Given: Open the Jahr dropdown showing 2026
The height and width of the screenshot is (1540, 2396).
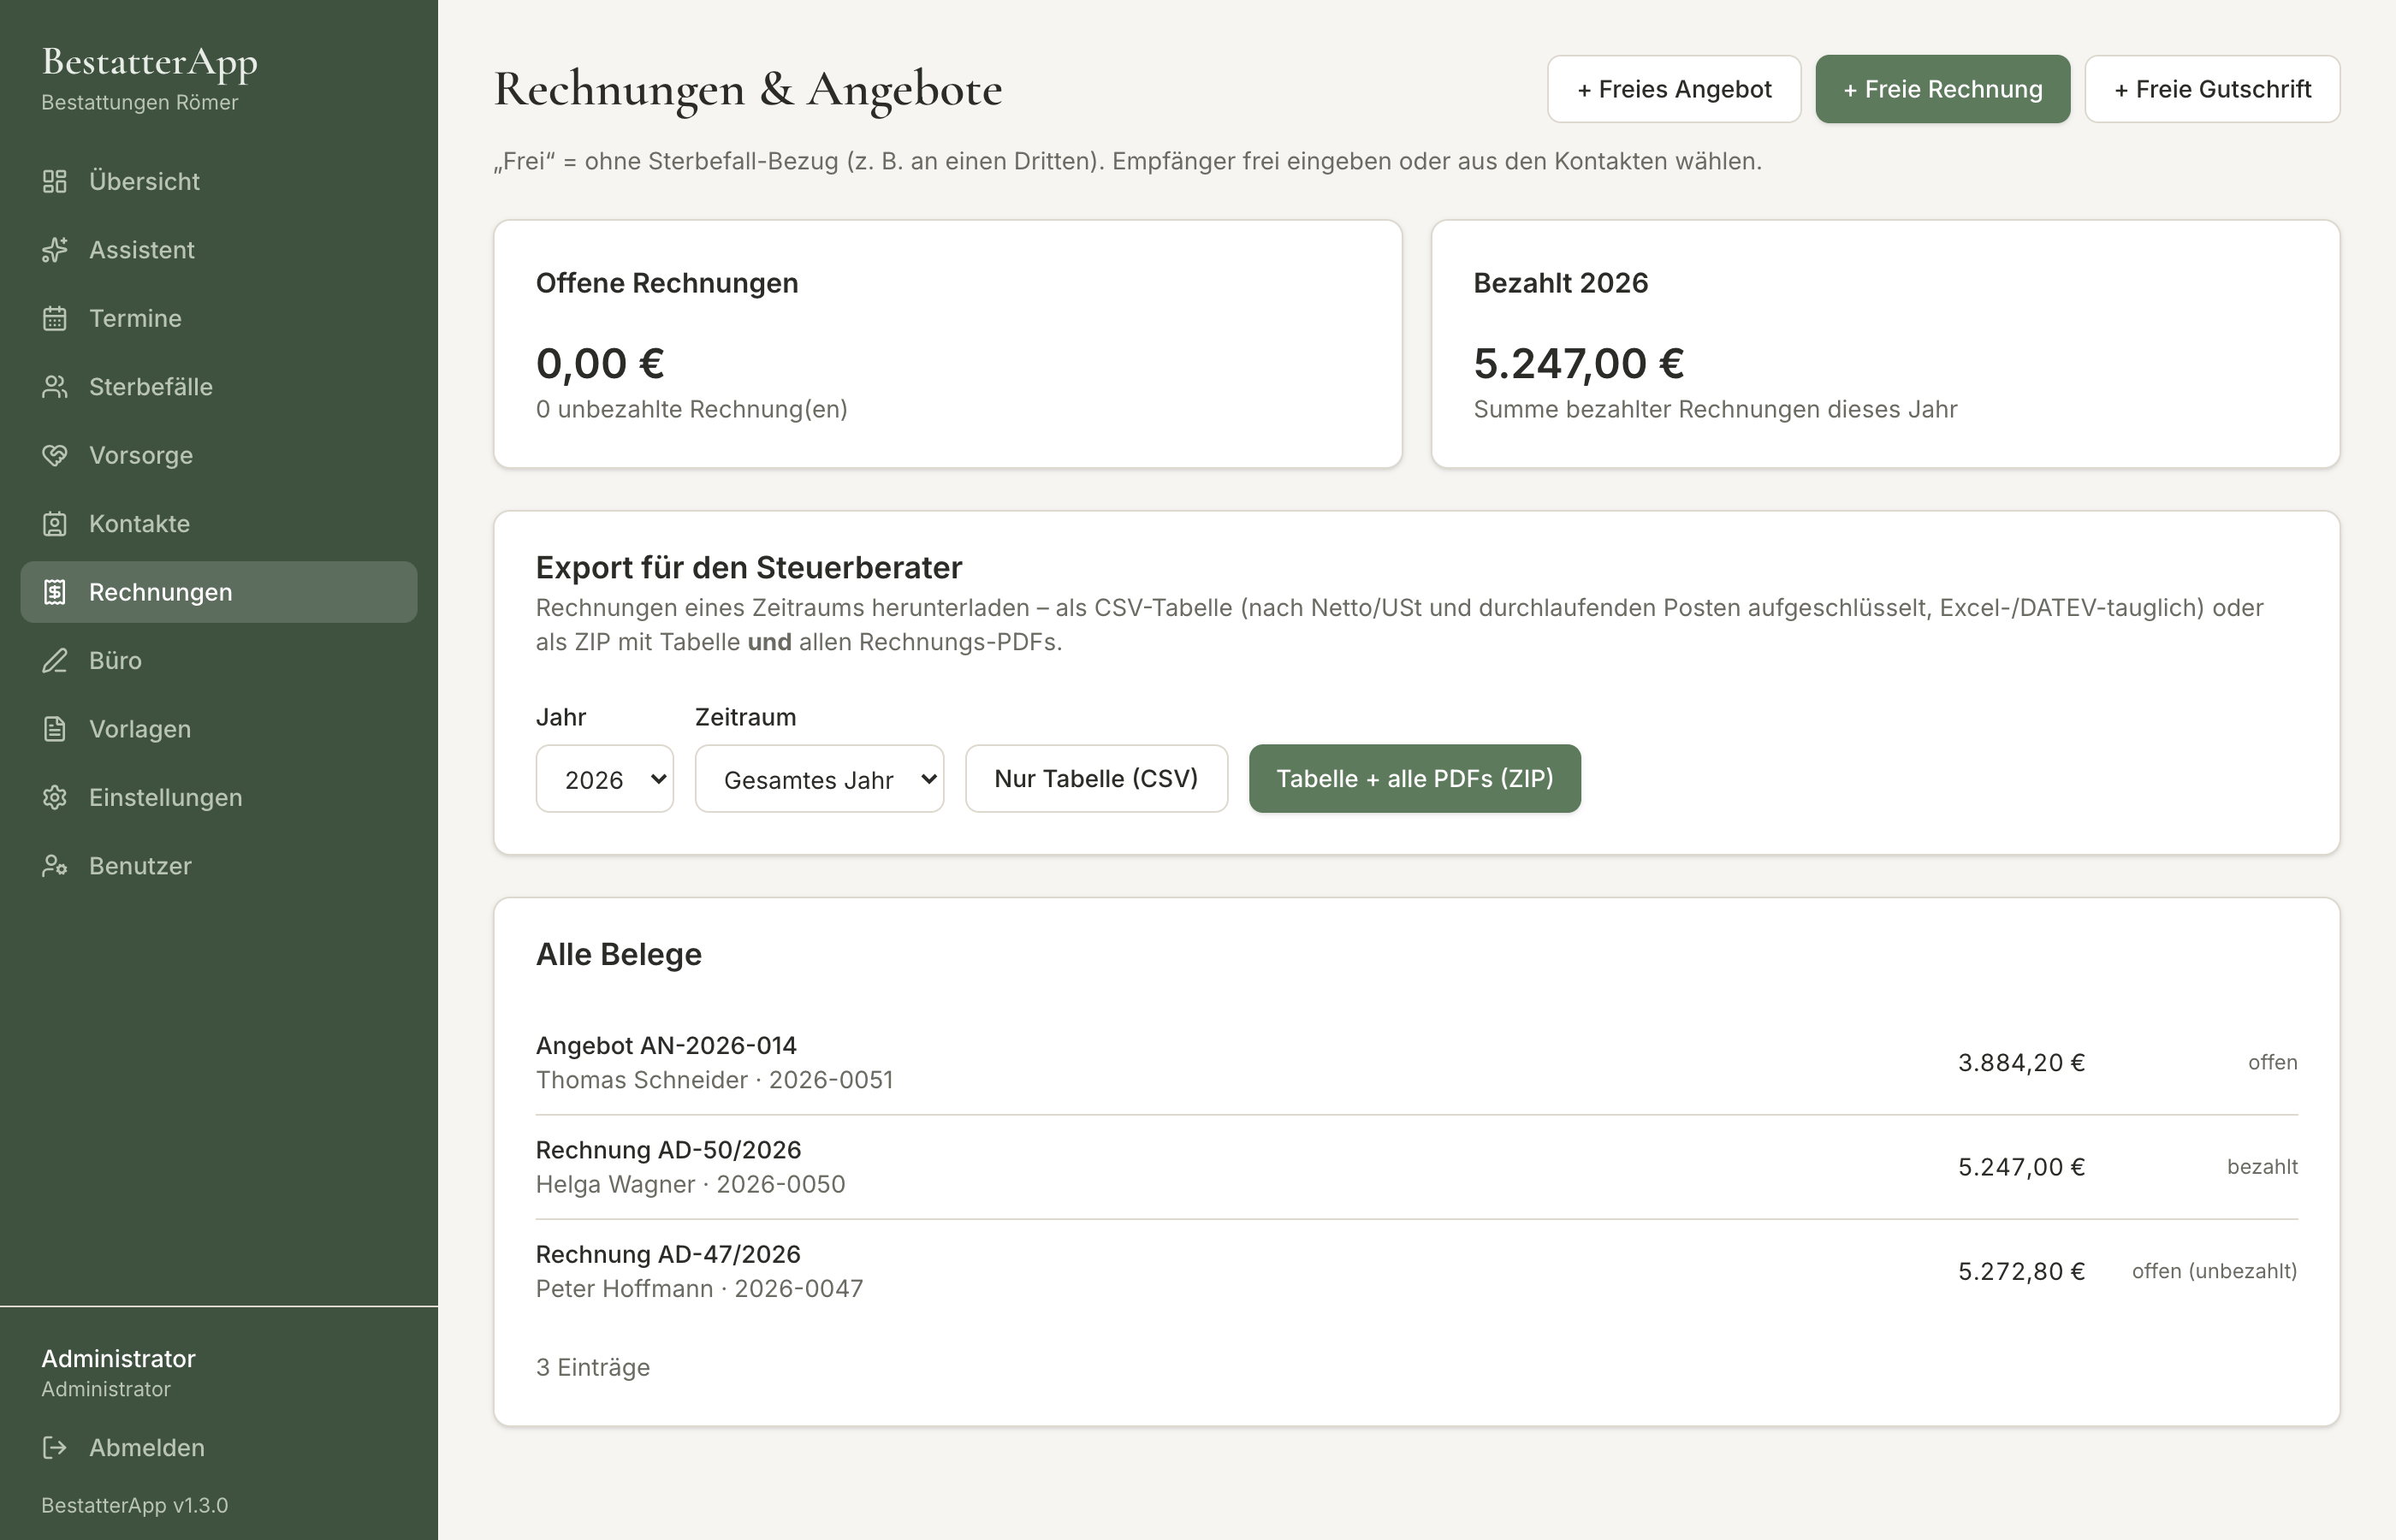Looking at the screenshot, I should pos(605,779).
